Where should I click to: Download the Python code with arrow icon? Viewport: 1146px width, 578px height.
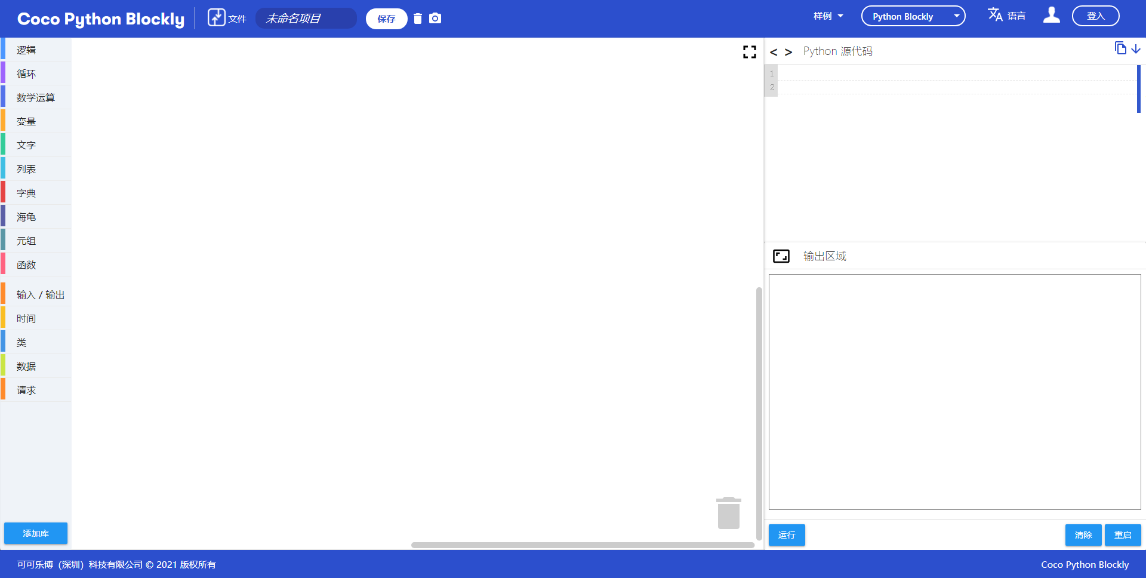(1136, 49)
